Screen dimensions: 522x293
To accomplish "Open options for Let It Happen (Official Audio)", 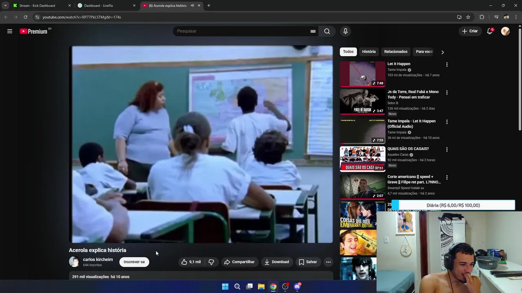I will coord(447,122).
